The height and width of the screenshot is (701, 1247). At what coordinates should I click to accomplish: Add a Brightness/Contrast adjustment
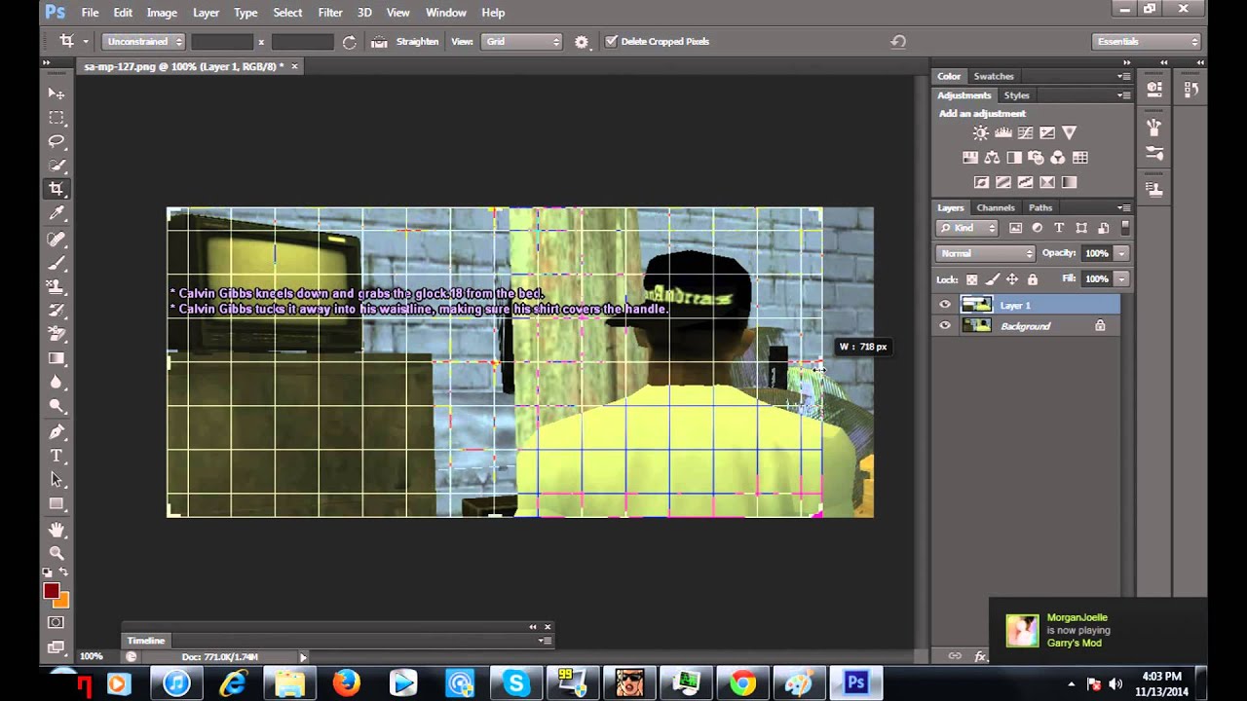[981, 133]
